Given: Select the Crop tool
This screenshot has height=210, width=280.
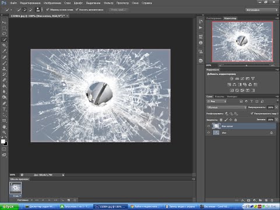Looking at the screenshot, I should coord(4,45).
